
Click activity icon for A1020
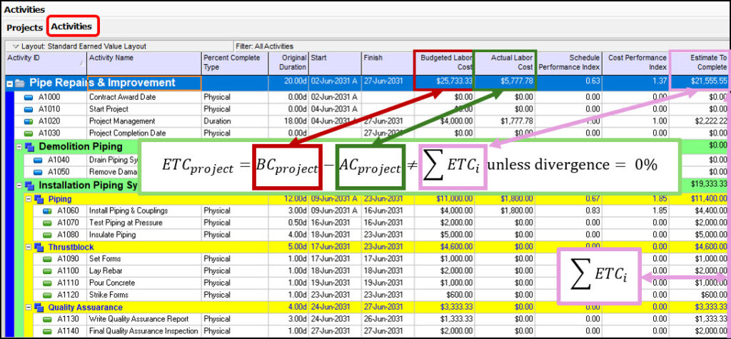(x=29, y=121)
